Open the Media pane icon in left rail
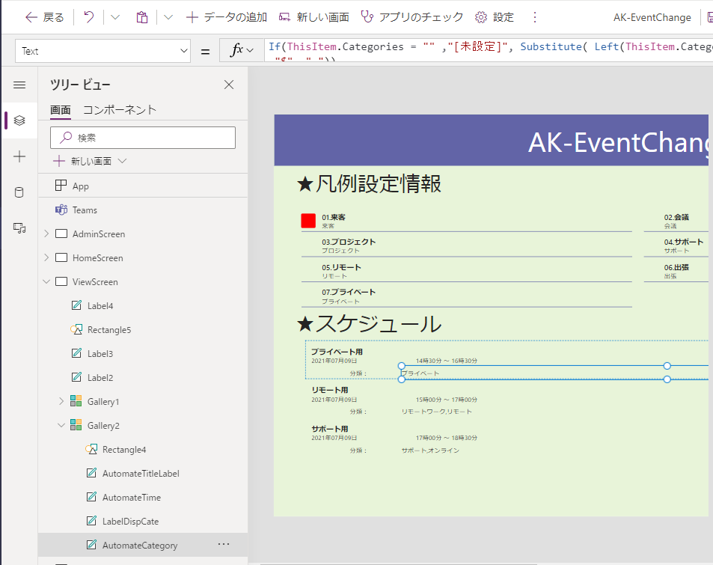The width and height of the screenshot is (713, 565). click(x=19, y=228)
